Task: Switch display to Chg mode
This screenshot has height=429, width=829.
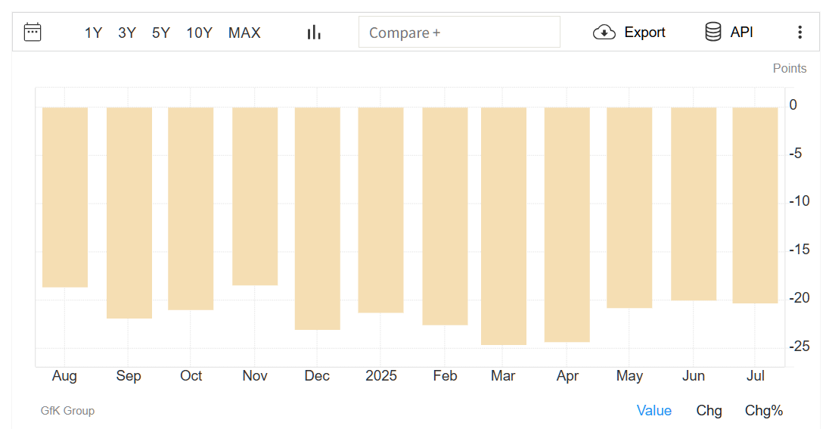Action: click(709, 411)
